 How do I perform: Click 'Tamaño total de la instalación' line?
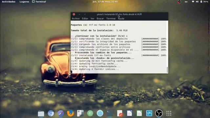tap(99, 30)
